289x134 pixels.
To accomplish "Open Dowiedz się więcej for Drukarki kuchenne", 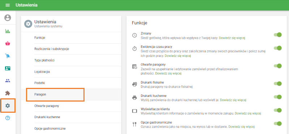I will tap(233, 100).
